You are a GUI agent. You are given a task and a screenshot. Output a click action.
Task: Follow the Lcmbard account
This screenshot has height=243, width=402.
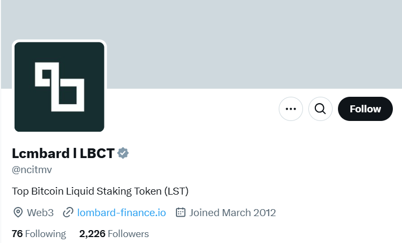365,109
